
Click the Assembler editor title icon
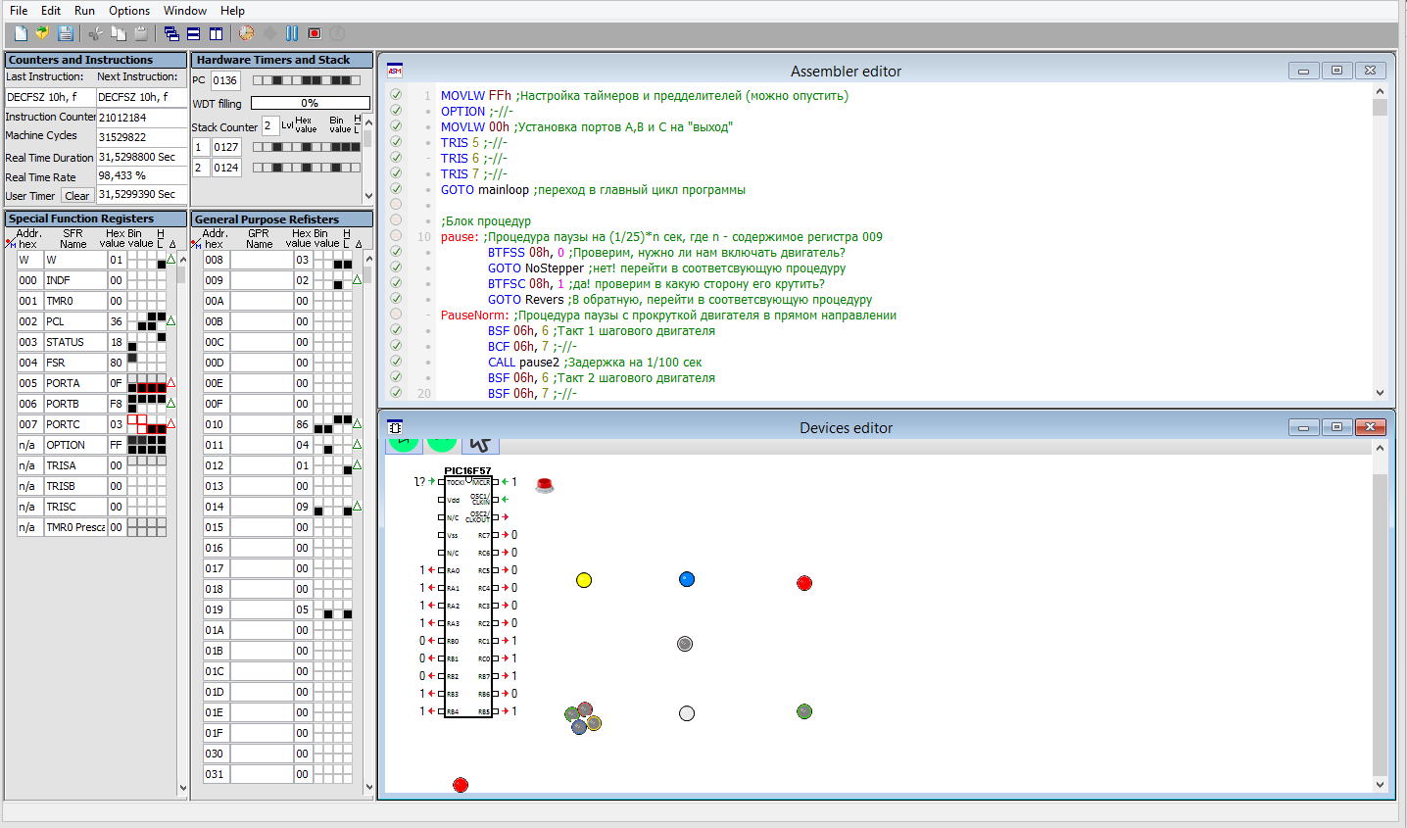pyautogui.click(x=395, y=71)
